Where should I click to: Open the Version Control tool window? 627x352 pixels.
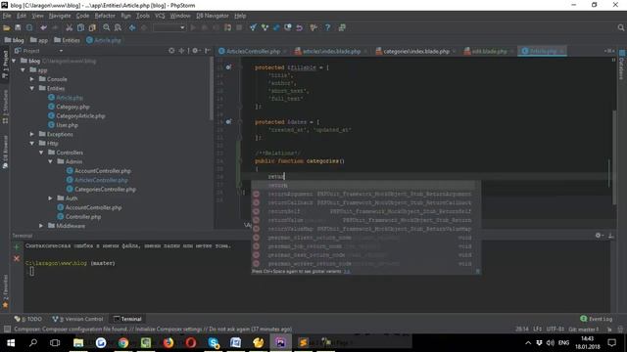pyautogui.click(x=77, y=319)
